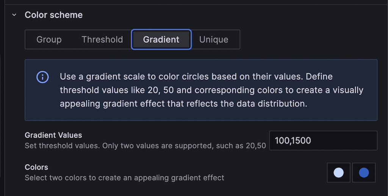Viewport: 388px width, 196px height.
Task: Choose the Gradient color scheme option
Action: point(161,40)
